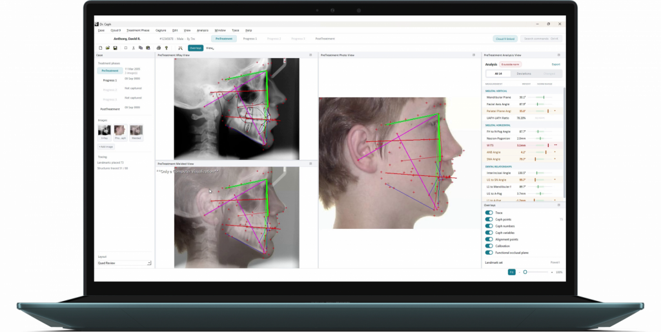Switch to the PostTreatment top tab
The height and width of the screenshot is (332, 661).
[325, 39]
